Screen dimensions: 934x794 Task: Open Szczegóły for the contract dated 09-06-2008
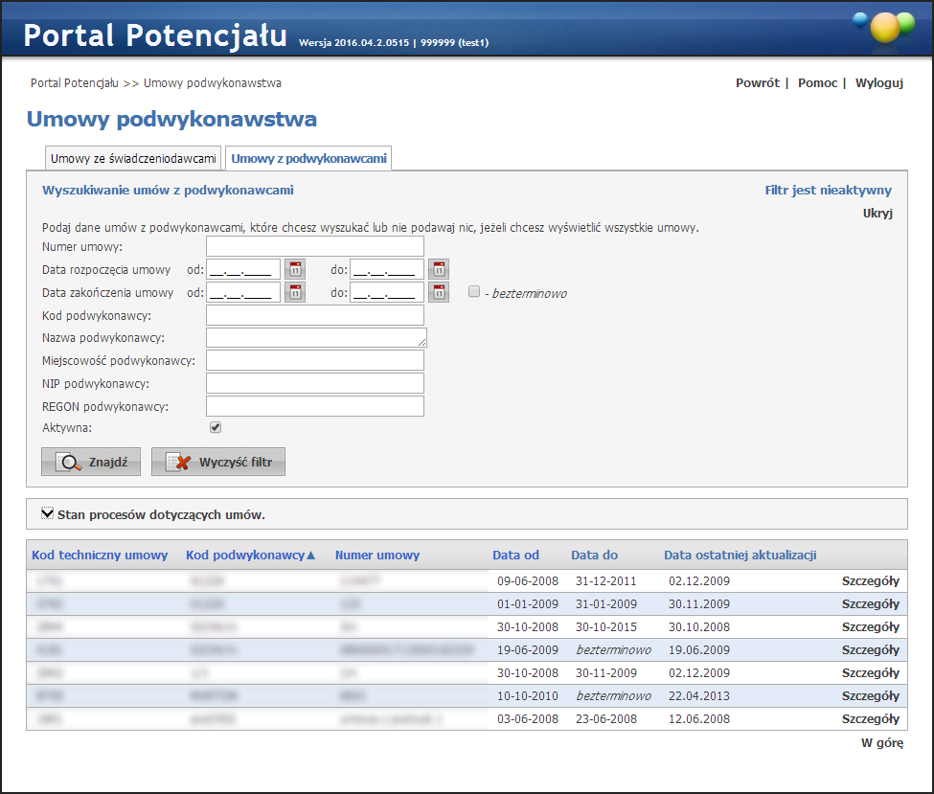tap(870, 581)
